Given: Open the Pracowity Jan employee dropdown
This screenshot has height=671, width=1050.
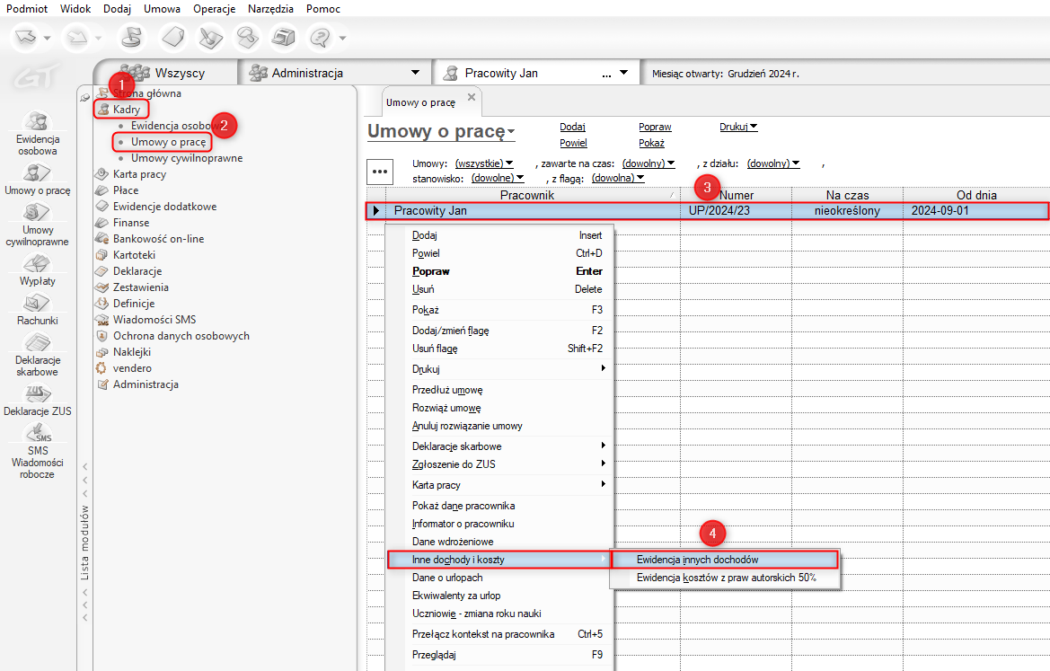Looking at the screenshot, I should (624, 73).
